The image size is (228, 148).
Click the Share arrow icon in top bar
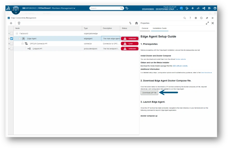coord(198,8)
